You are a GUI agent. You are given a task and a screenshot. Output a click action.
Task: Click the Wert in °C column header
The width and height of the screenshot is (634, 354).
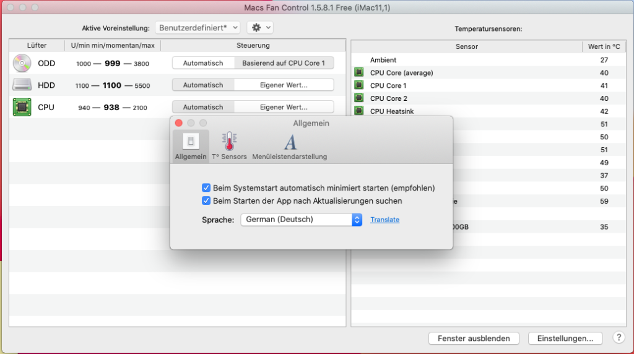pyautogui.click(x=604, y=46)
